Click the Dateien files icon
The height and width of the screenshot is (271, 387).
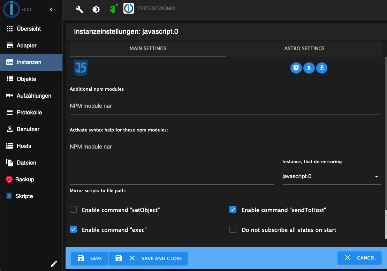pos(10,163)
